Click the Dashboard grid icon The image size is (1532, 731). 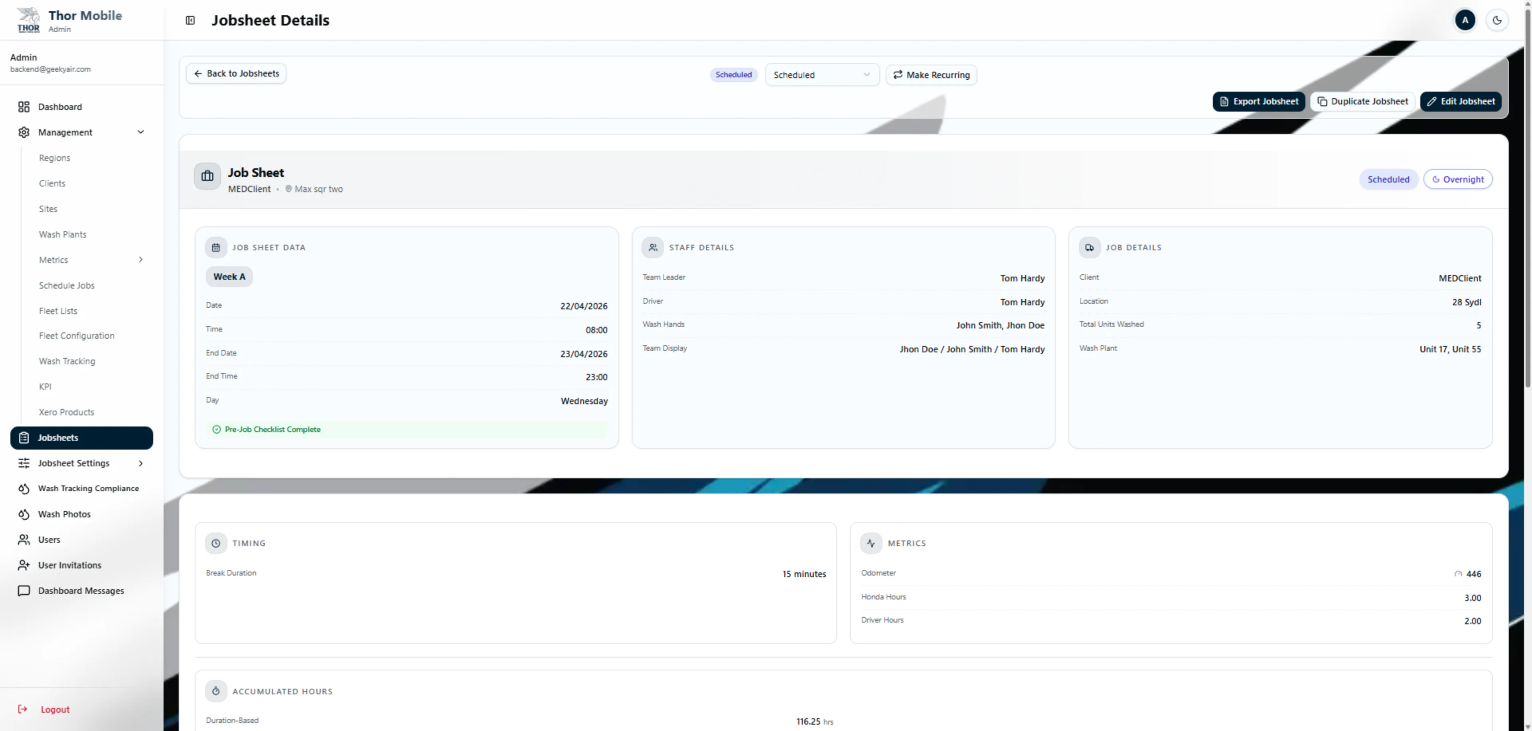click(x=24, y=107)
